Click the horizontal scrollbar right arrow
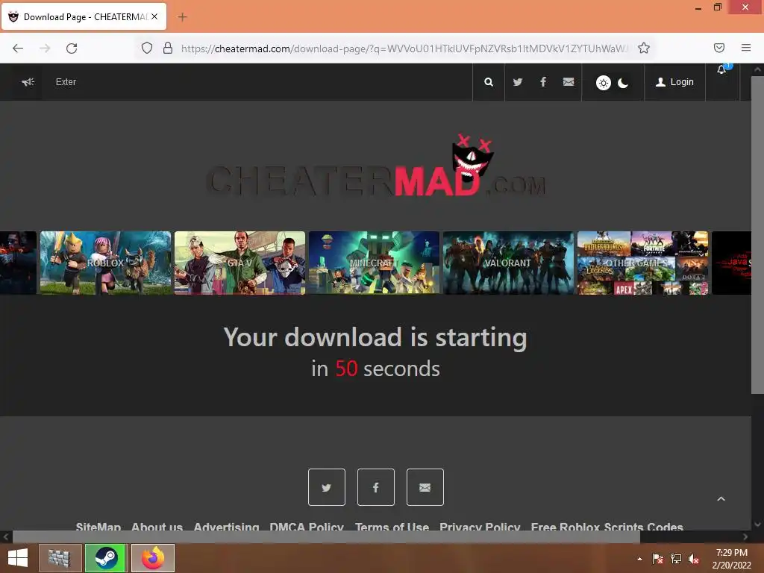Image resolution: width=764 pixels, height=573 pixels. tap(745, 537)
